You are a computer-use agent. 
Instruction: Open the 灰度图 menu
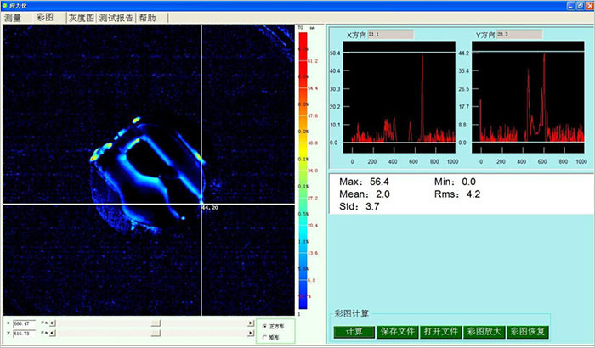pos(80,17)
